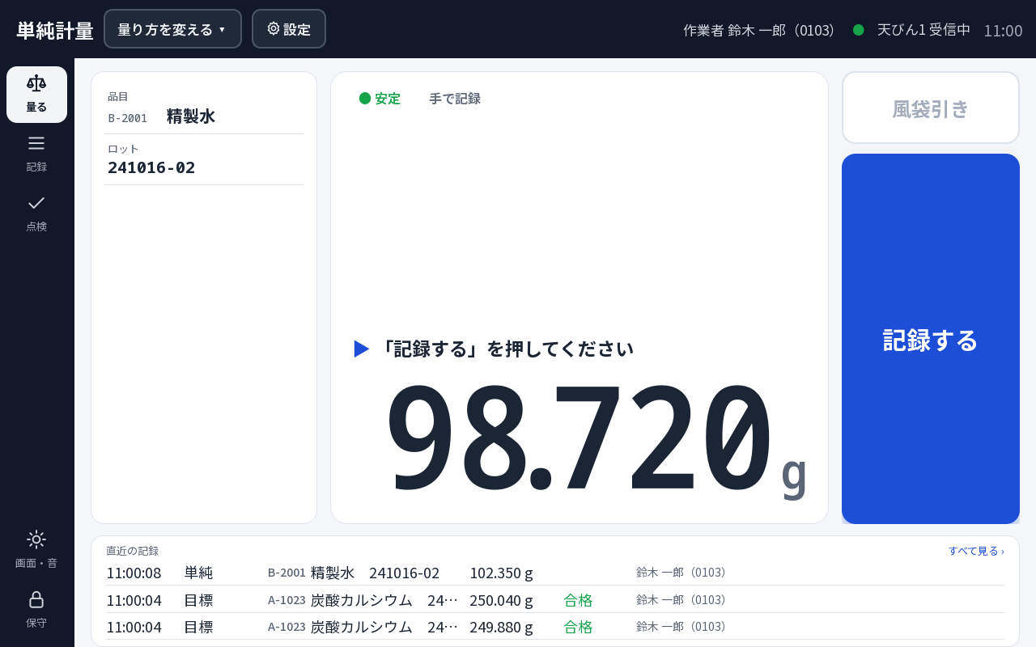Image resolution: width=1036 pixels, height=647 pixels.
Task: Click the green 天びん1 connection status dot
Action: tap(859, 30)
